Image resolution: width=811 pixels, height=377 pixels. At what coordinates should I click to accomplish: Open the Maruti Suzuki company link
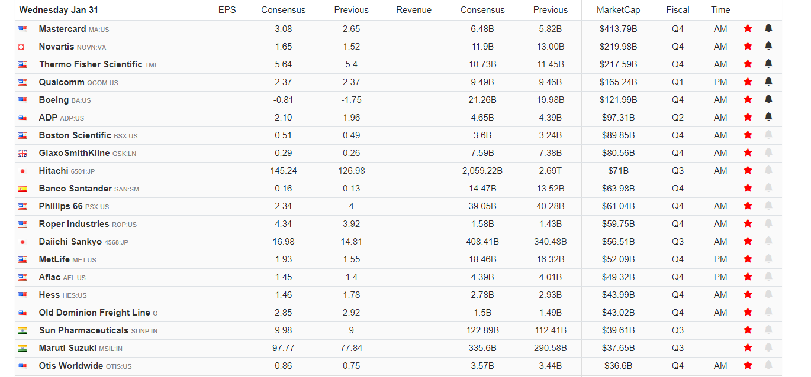point(67,348)
